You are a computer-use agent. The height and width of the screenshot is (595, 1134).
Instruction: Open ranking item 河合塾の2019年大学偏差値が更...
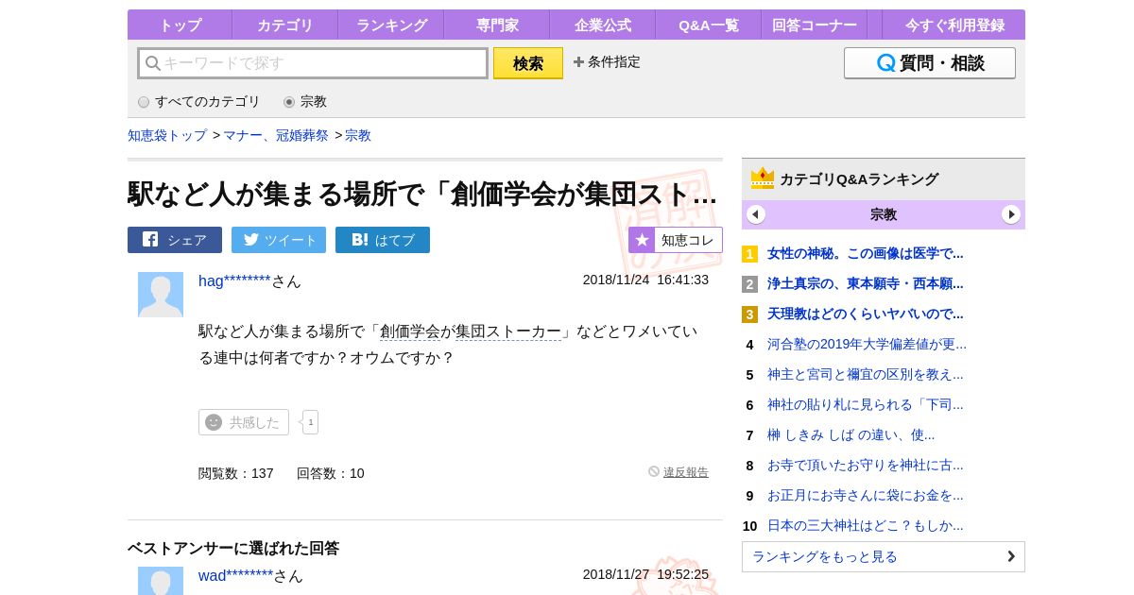click(867, 344)
